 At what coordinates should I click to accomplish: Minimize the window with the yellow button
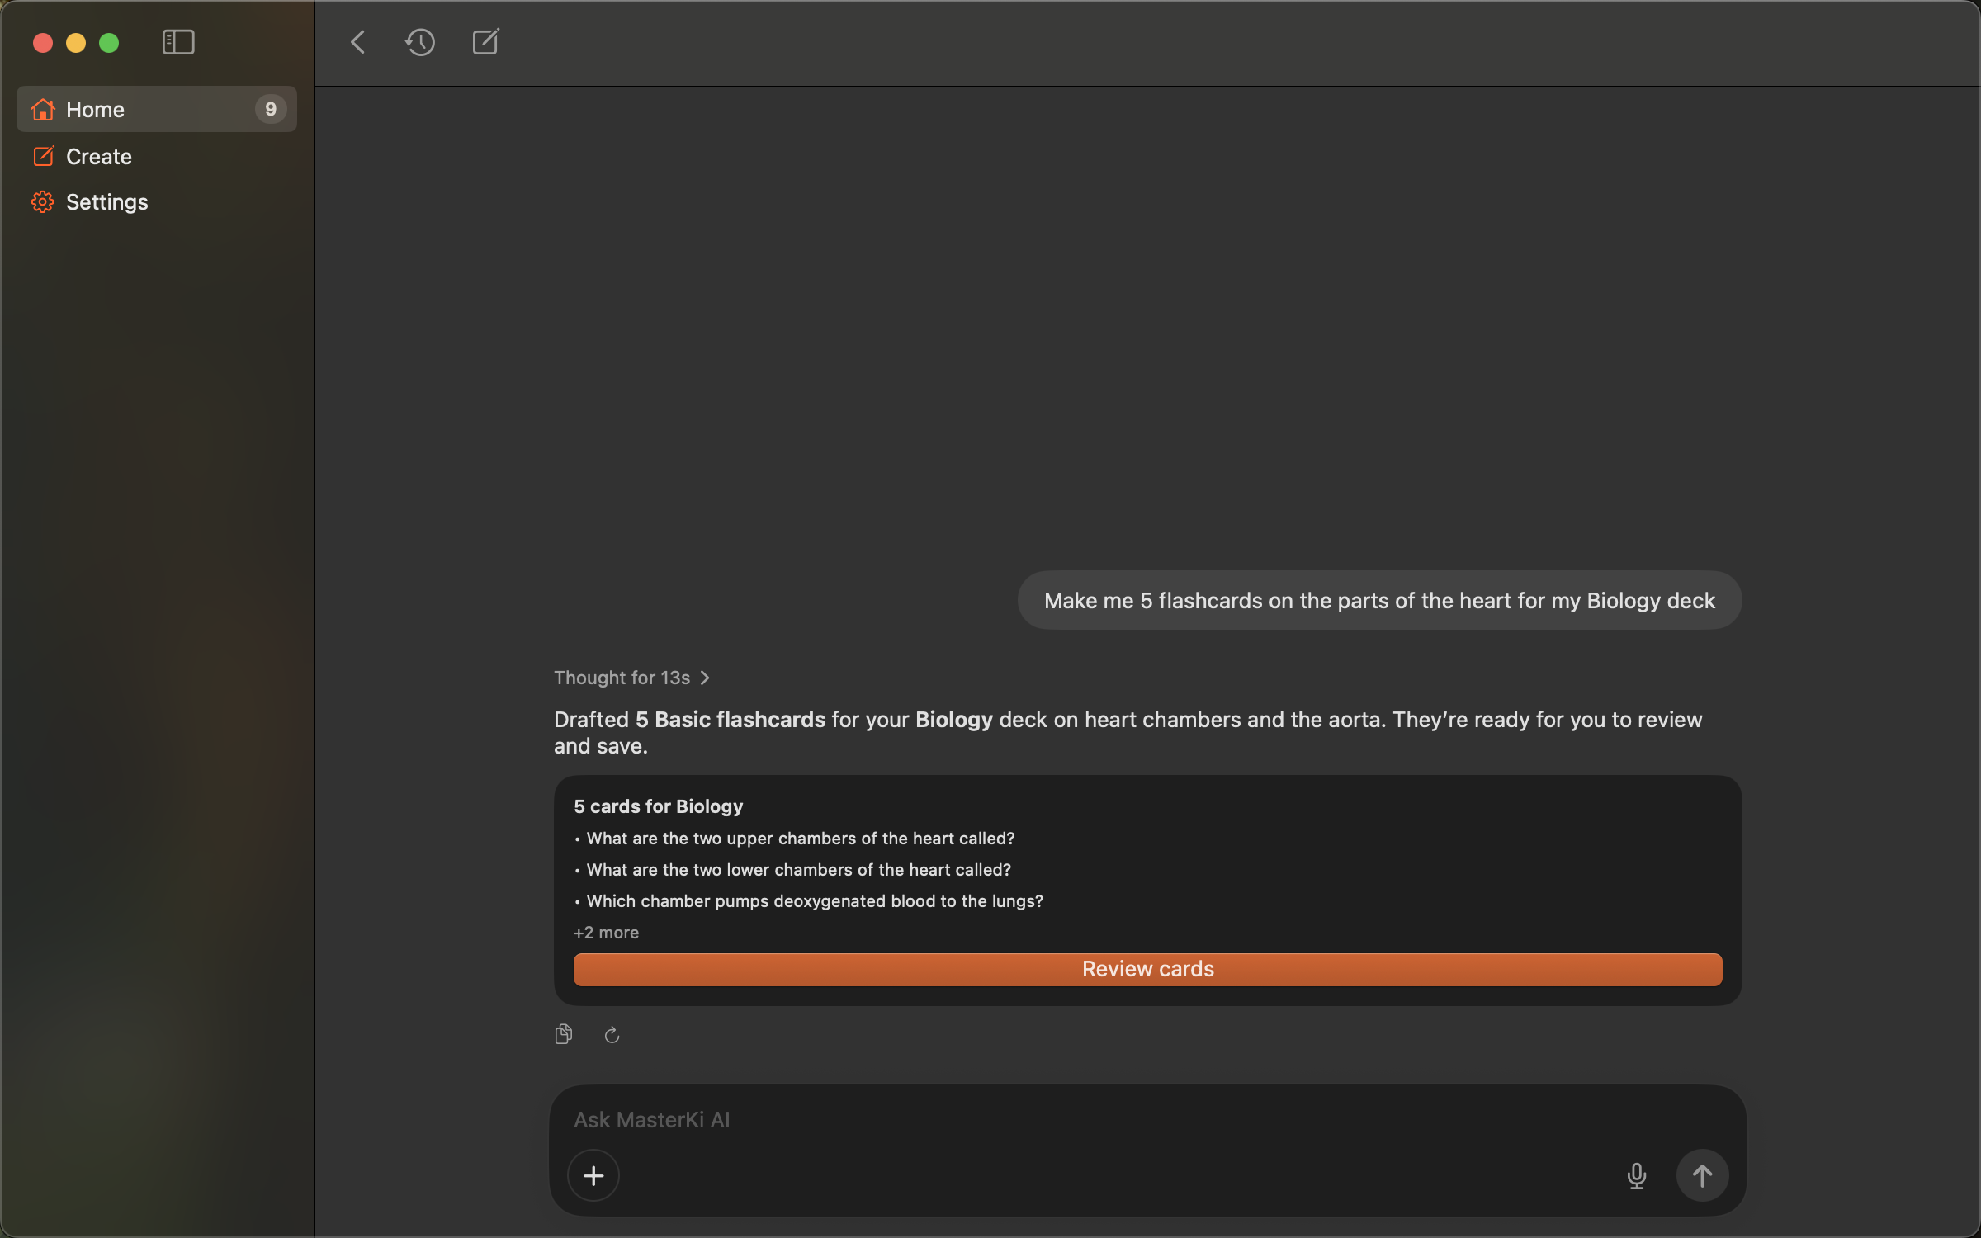[x=76, y=42]
